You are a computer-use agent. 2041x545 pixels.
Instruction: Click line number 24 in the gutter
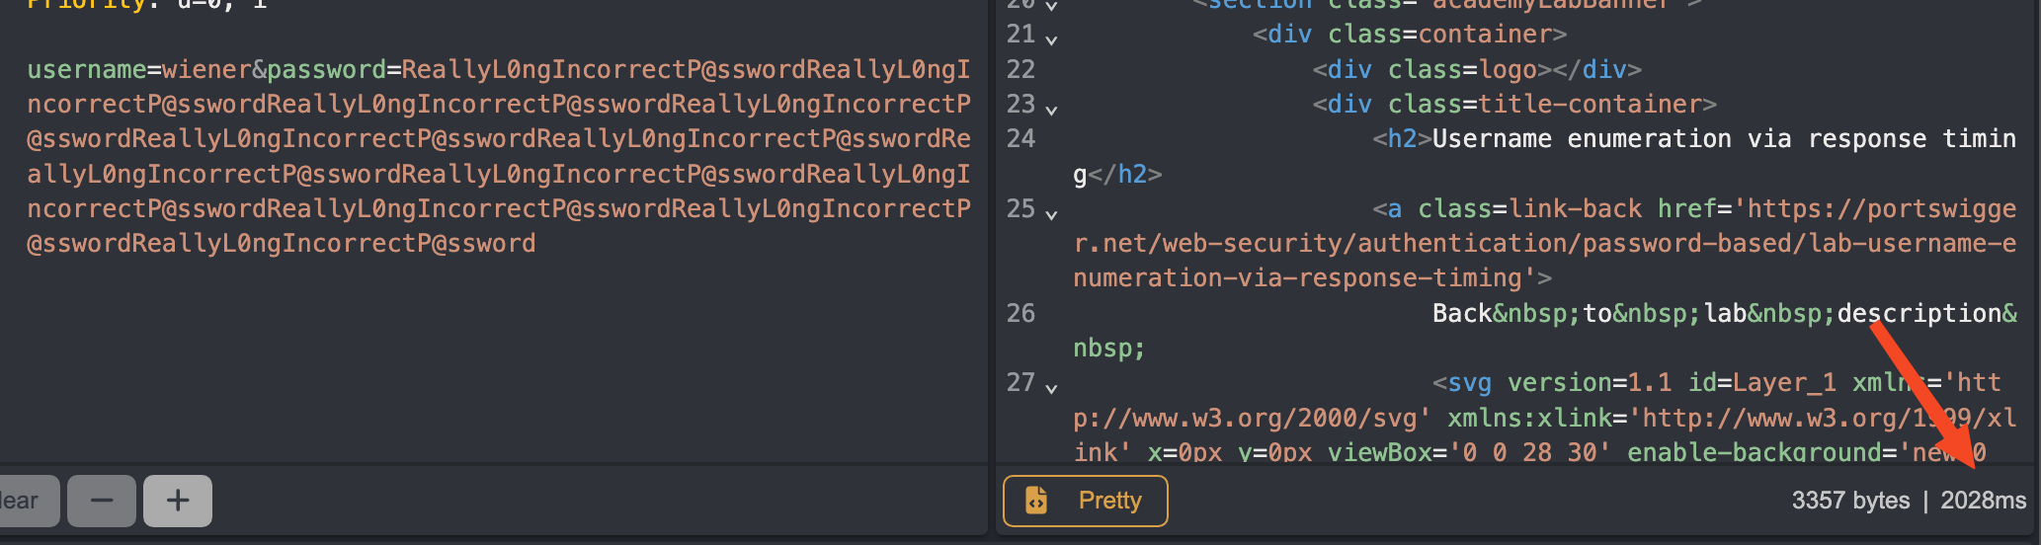tap(1020, 138)
